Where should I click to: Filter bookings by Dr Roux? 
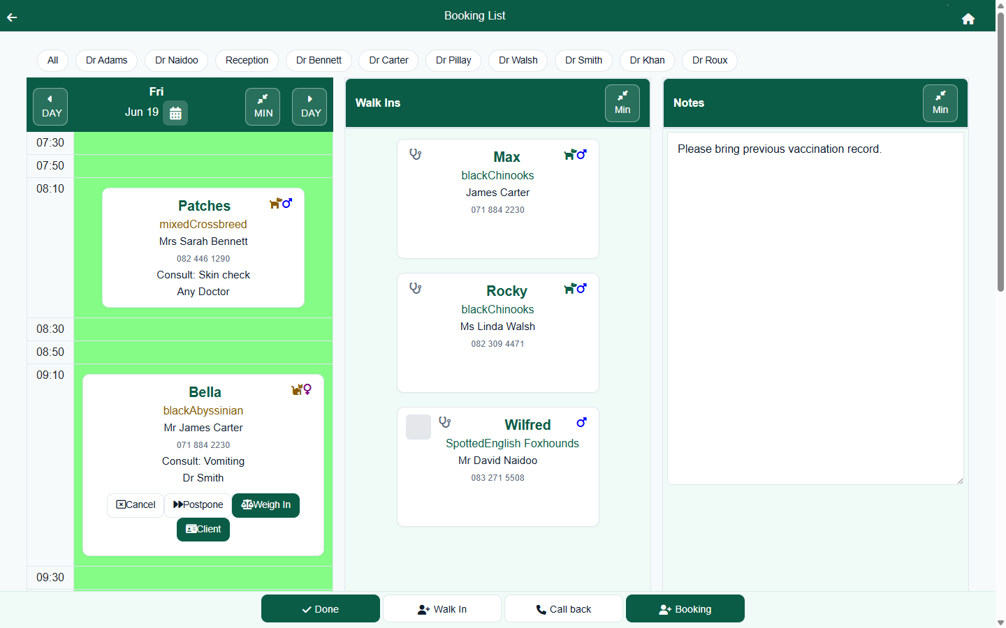(710, 61)
